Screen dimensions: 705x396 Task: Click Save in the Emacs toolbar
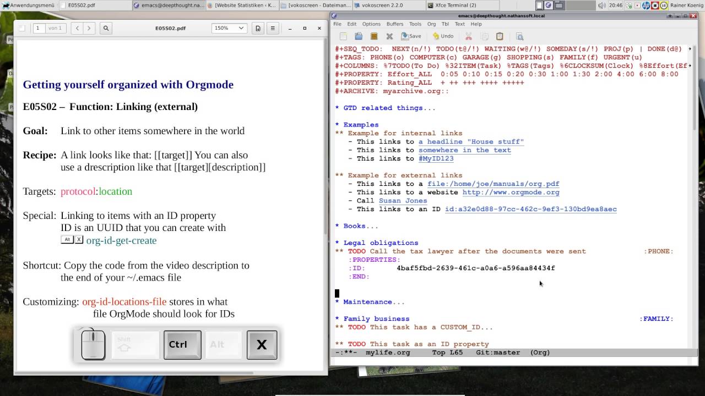point(411,36)
